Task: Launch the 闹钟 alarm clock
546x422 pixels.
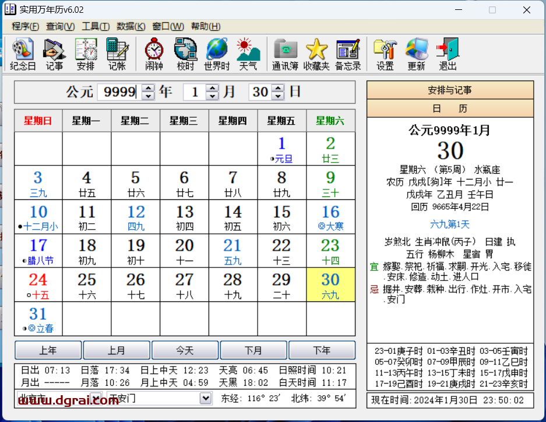Action: 154,54
